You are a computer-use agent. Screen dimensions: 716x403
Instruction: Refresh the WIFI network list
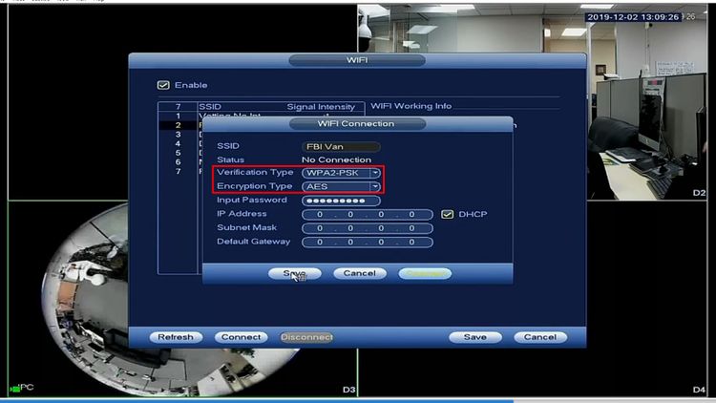[176, 337]
